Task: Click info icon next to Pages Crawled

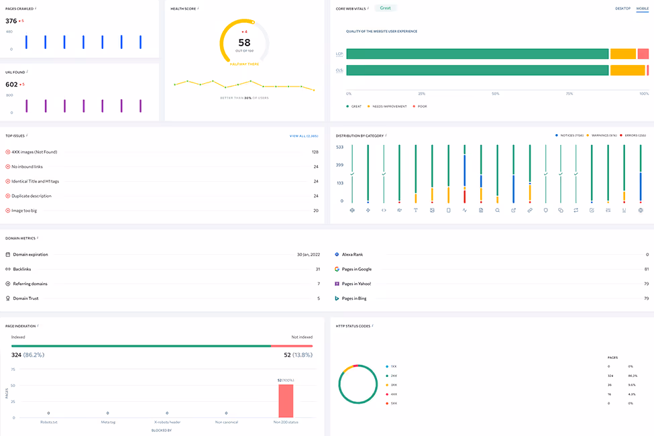Action: click(x=36, y=8)
